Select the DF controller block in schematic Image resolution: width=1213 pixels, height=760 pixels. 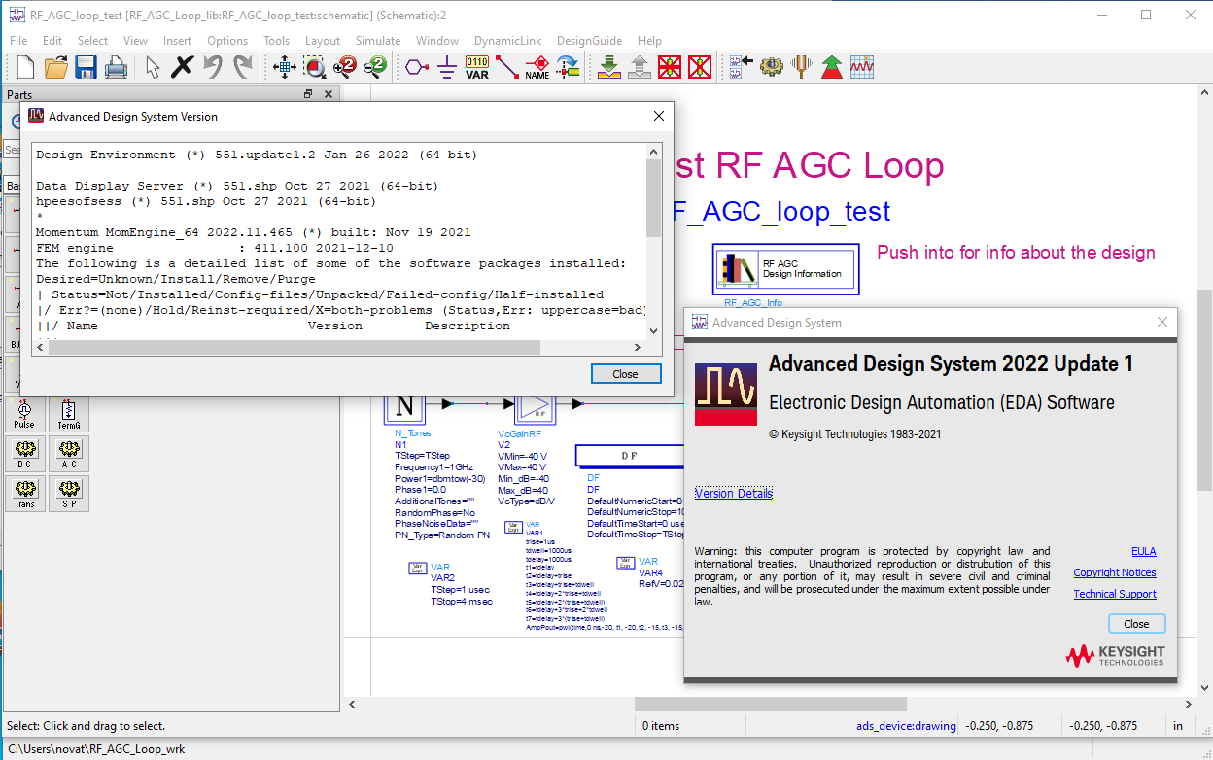[629, 455]
